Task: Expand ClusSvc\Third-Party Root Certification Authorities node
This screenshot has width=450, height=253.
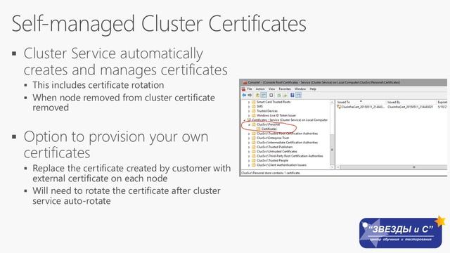Action: coord(249,156)
